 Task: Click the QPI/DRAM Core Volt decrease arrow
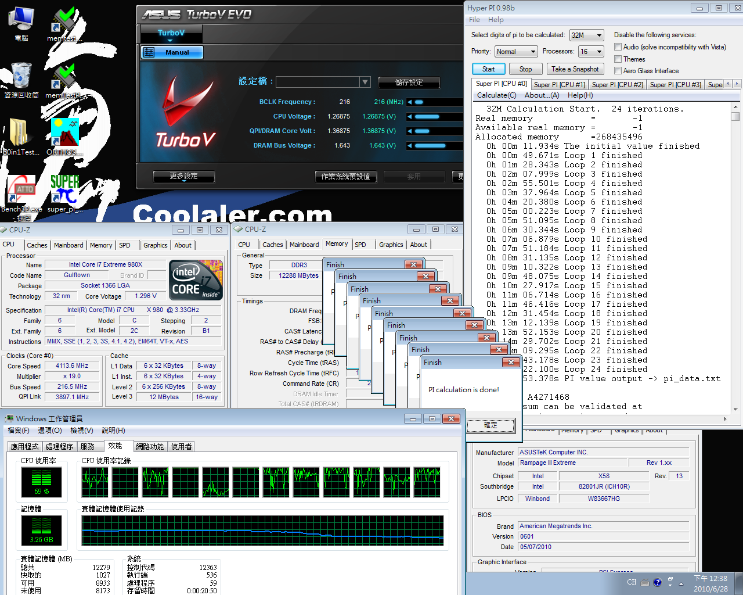tap(410, 131)
